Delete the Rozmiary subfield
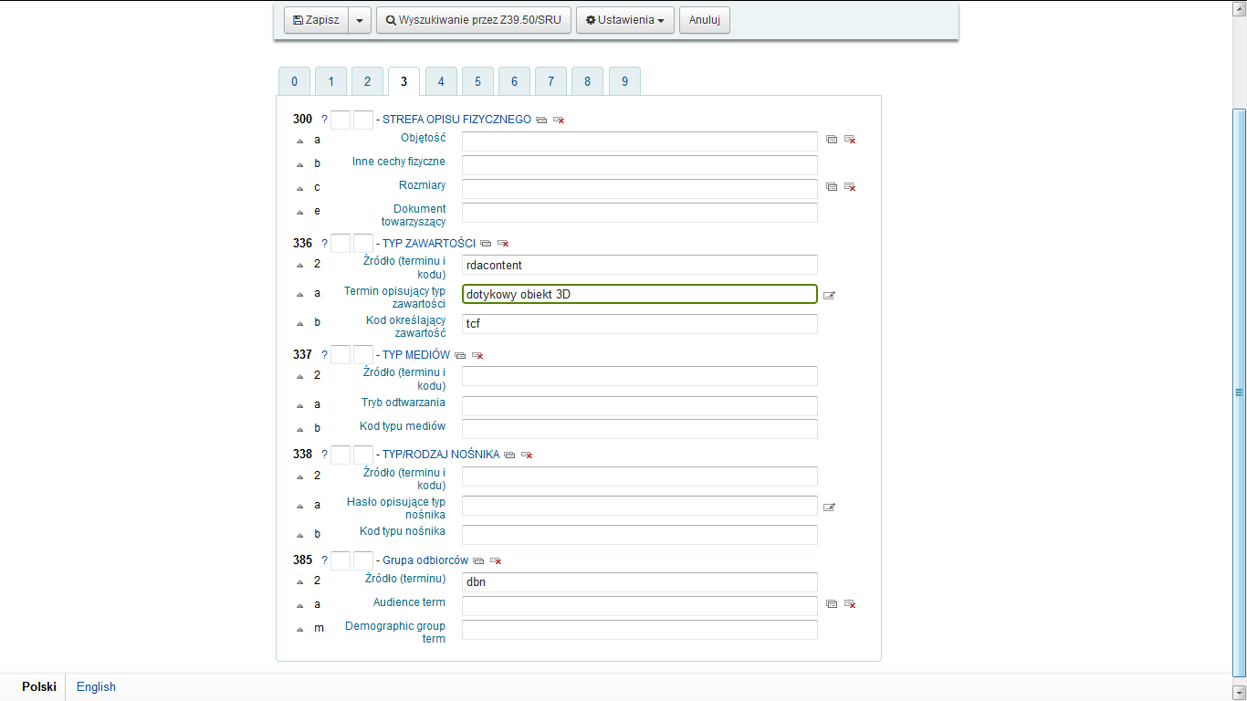Screen dimensions: 1247x701 point(850,187)
